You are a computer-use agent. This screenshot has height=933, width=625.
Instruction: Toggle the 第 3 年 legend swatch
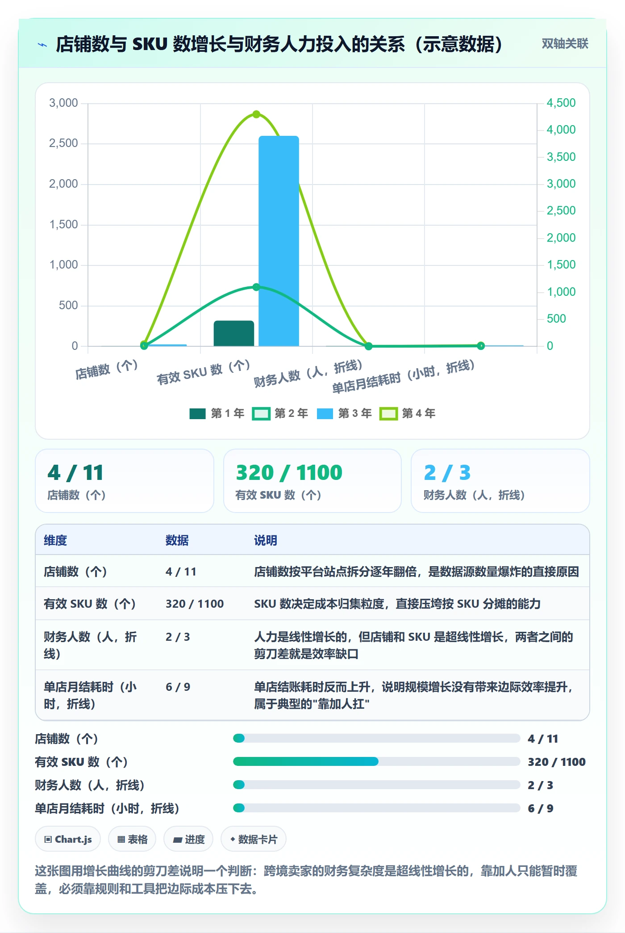(325, 413)
